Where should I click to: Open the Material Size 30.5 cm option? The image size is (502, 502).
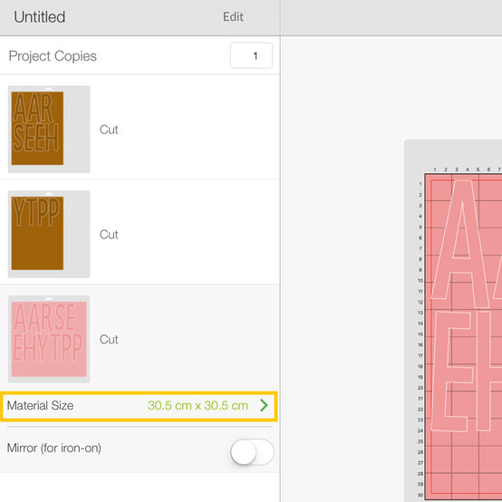point(139,406)
